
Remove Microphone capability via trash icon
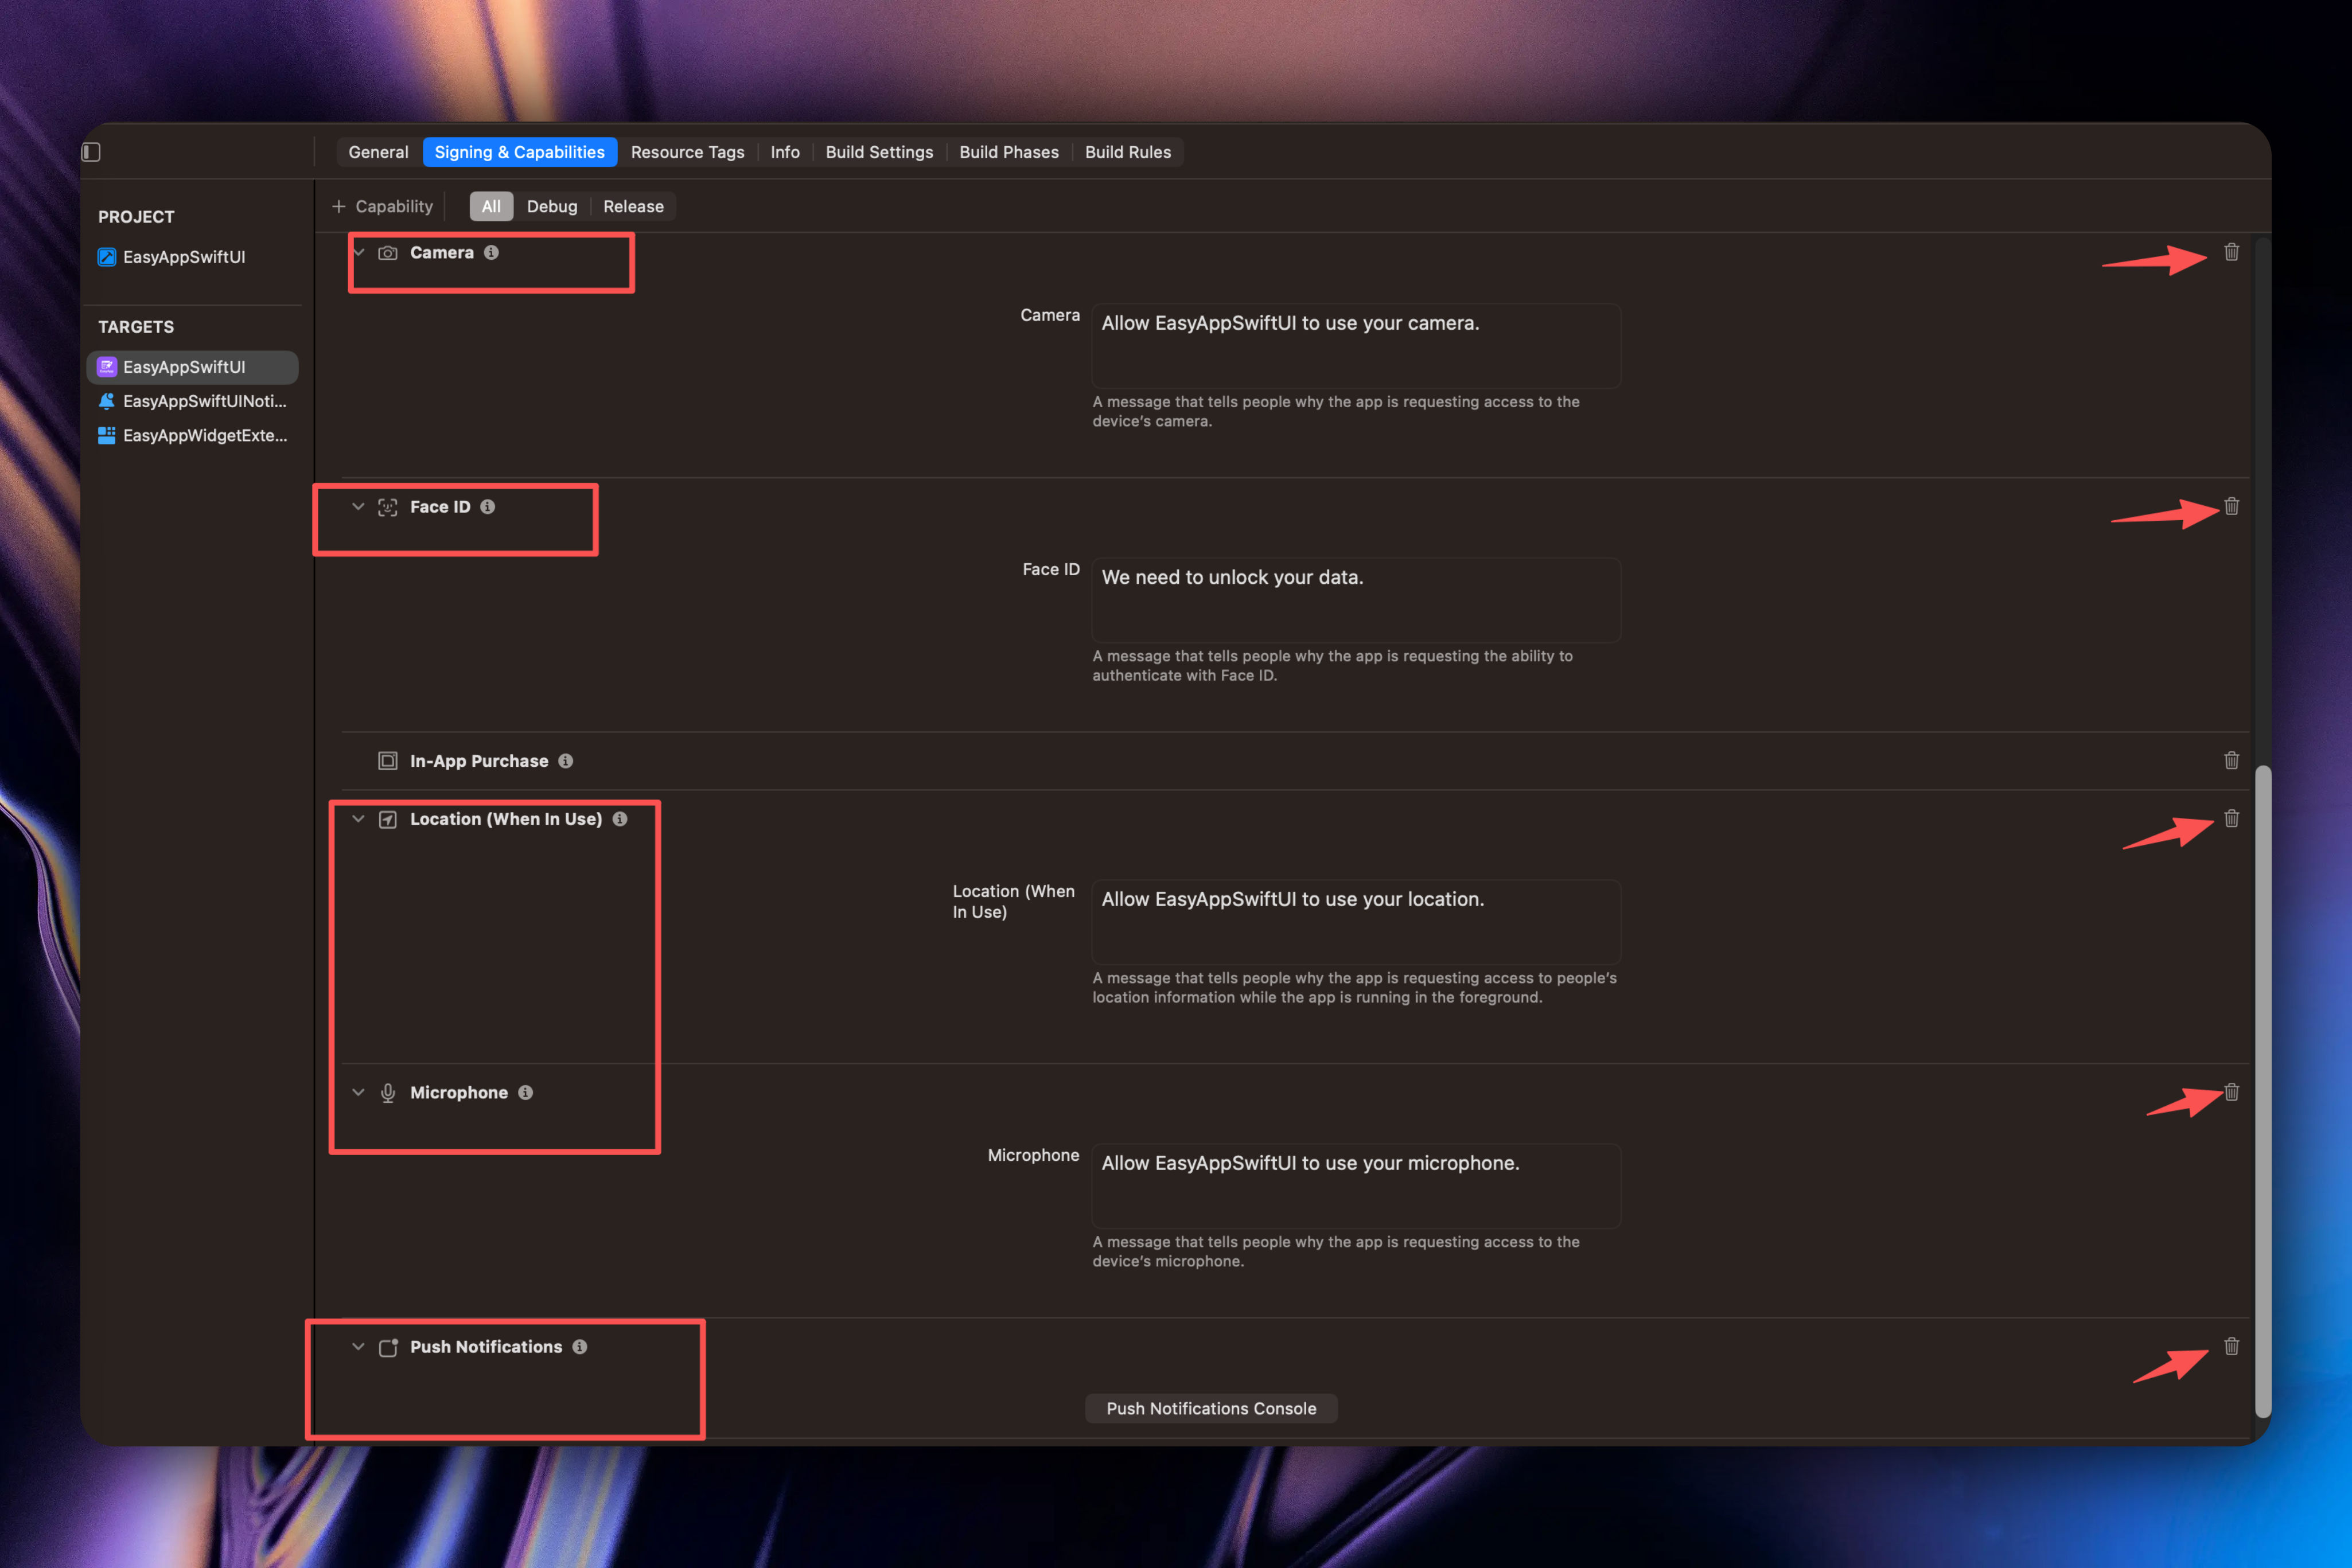coord(2231,1092)
